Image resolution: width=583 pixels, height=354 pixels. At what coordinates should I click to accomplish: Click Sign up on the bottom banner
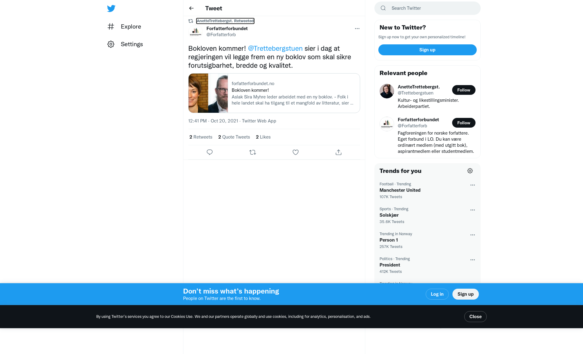click(x=465, y=294)
